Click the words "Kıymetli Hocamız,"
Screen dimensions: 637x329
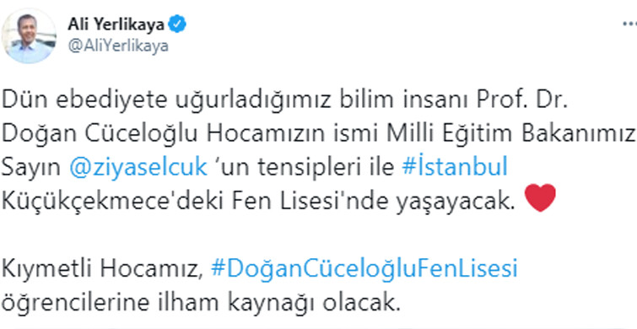click(102, 270)
